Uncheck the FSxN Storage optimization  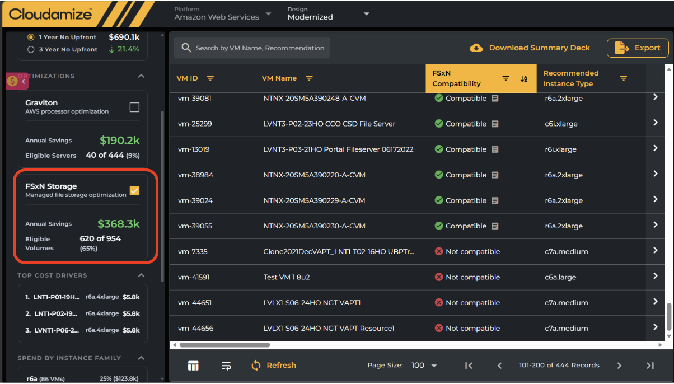[134, 191]
